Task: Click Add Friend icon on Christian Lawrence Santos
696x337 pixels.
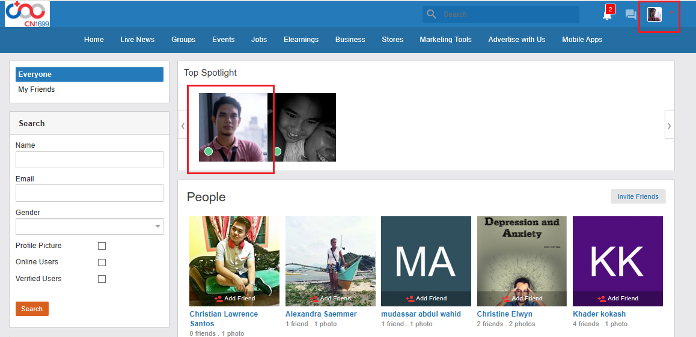Action: click(x=218, y=299)
